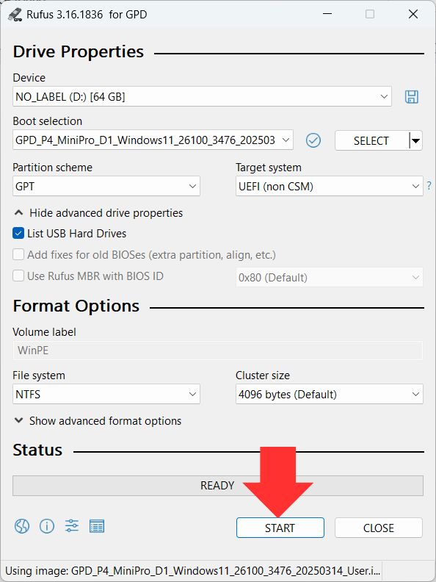The image size is (436, 582).
Task: Open the language globe icon
Action: coord(22,526)
